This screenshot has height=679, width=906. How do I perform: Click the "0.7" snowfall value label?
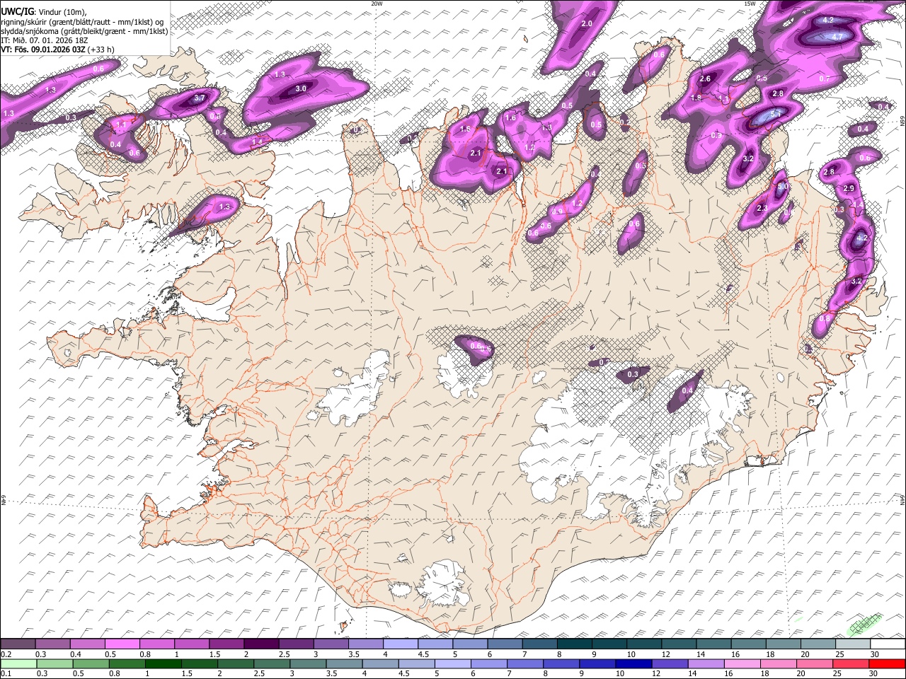pos(825,79)
